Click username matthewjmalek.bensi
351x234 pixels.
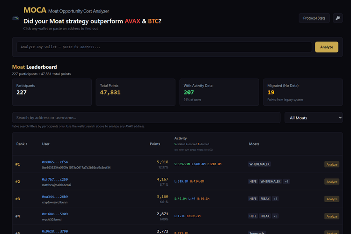57,185
